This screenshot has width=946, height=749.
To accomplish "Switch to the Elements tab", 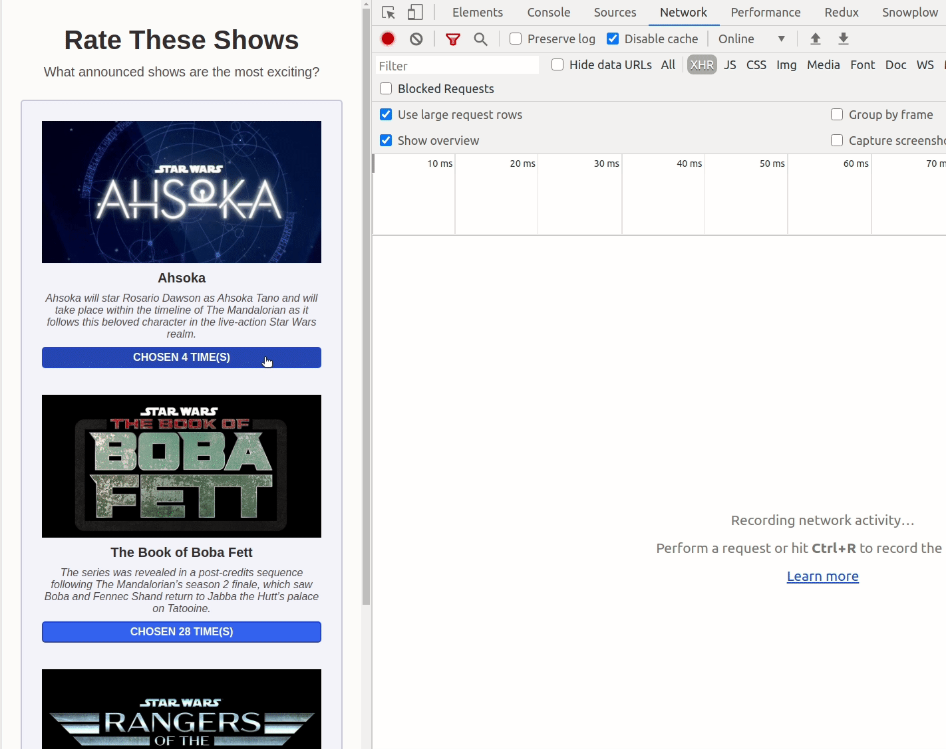I will click(x=478, y=13).
